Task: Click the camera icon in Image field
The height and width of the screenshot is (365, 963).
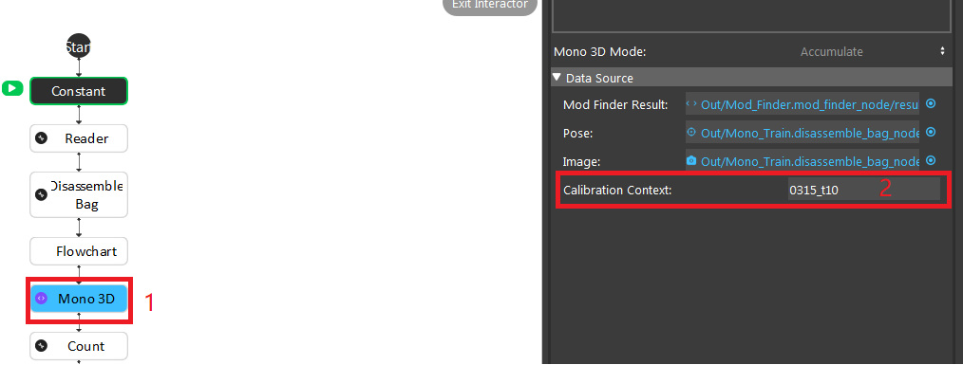Action: tap(691, 161)
